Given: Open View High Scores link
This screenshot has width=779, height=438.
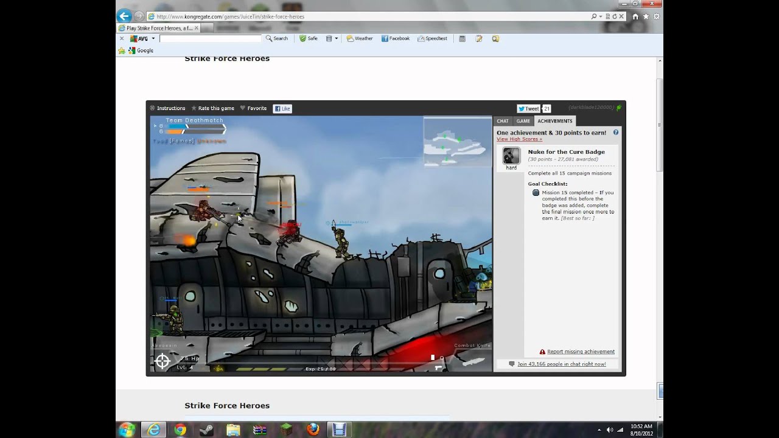Looking at the screenshot, I should [x=519, y=139].
